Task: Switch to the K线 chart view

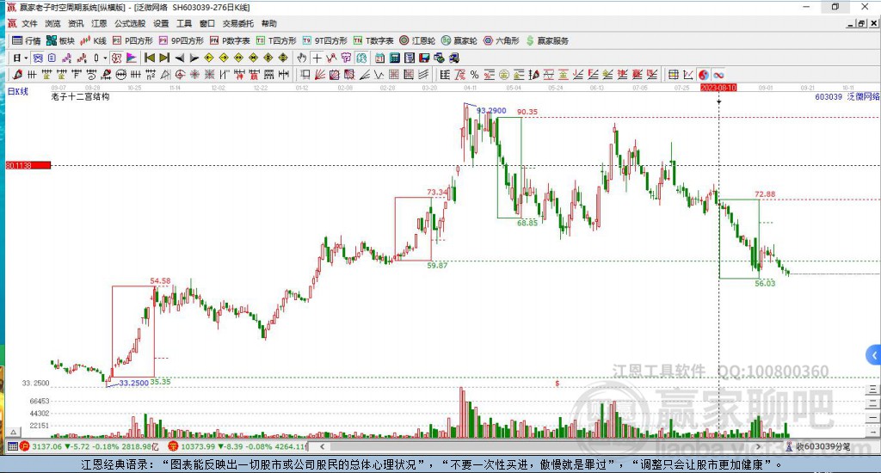Action: [x=93, y=40]
